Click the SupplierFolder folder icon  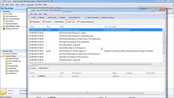(x=7, y=71)
